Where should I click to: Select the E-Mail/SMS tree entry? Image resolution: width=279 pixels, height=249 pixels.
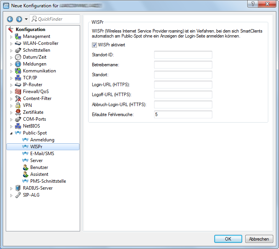point(42,154)
